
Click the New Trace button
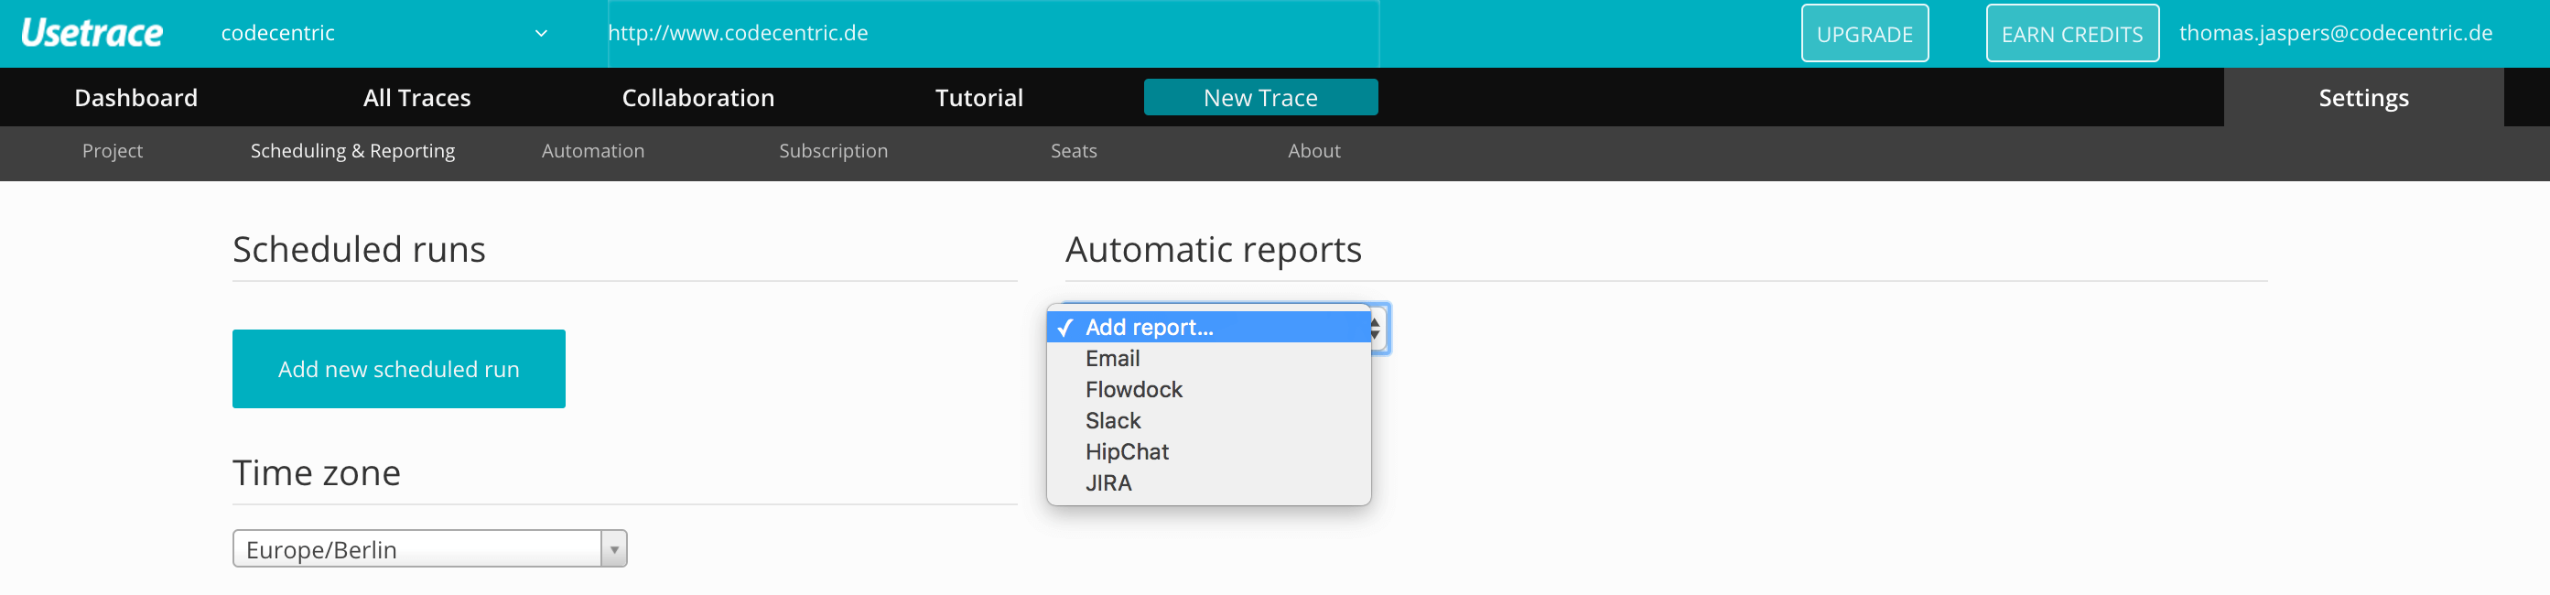[1260, 97]
